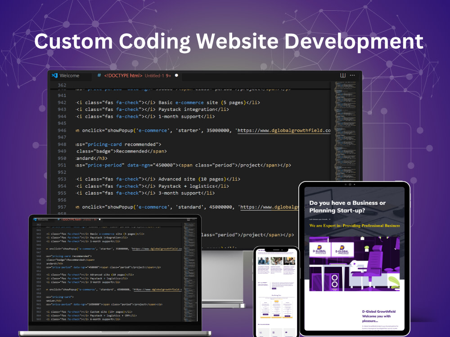Click 'Paystack + logistics' on the monitor's line 954
450x337 pixels.
pyautogui.click(x=187, y=186)
